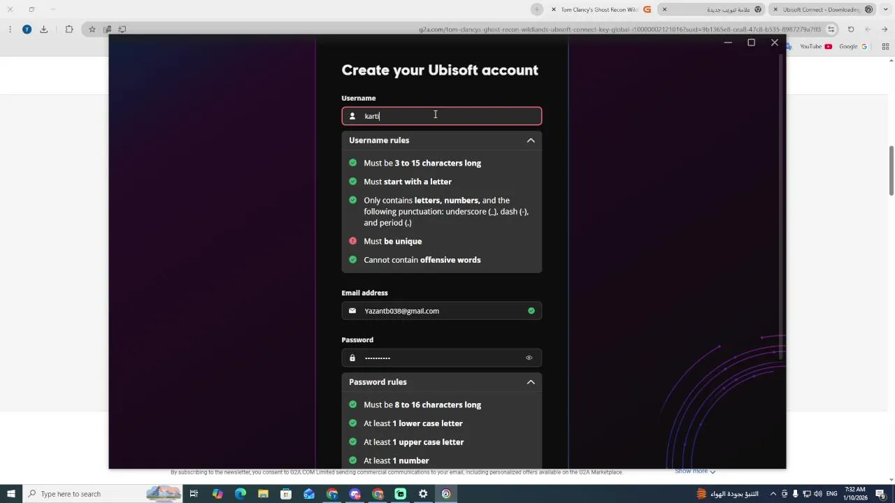Open volume control in system tray
The width and height of the screenshot is (895, 503).
(x=818, y=494)
